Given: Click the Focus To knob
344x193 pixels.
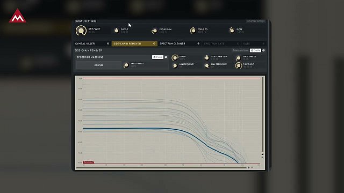Looking at the screenshot, I should click(193, 31).
